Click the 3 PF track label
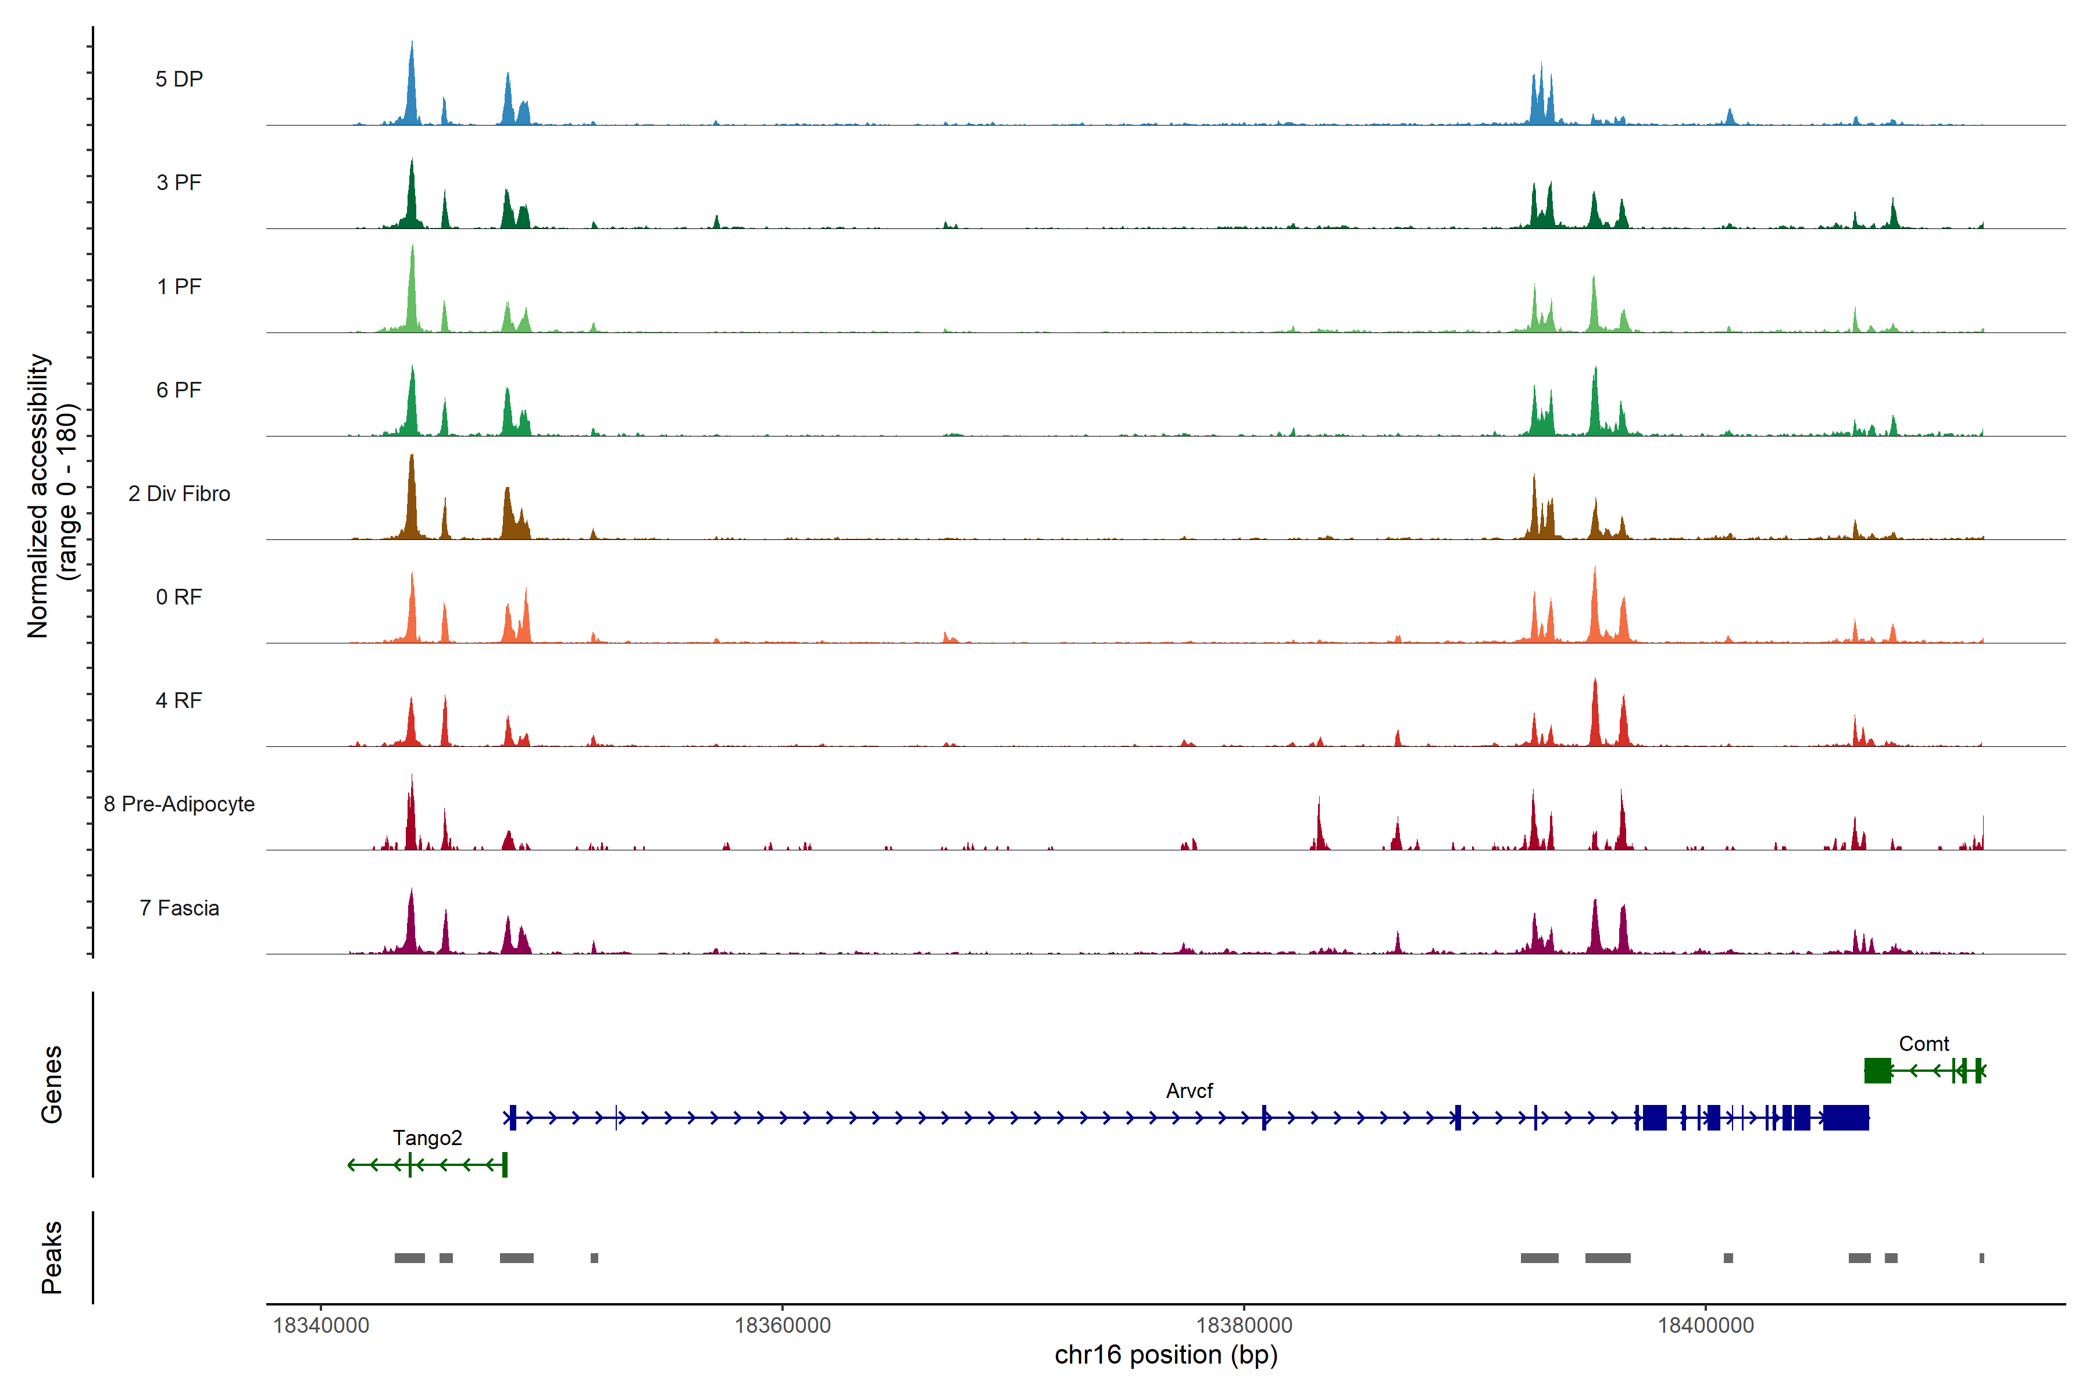 point(179,183)
